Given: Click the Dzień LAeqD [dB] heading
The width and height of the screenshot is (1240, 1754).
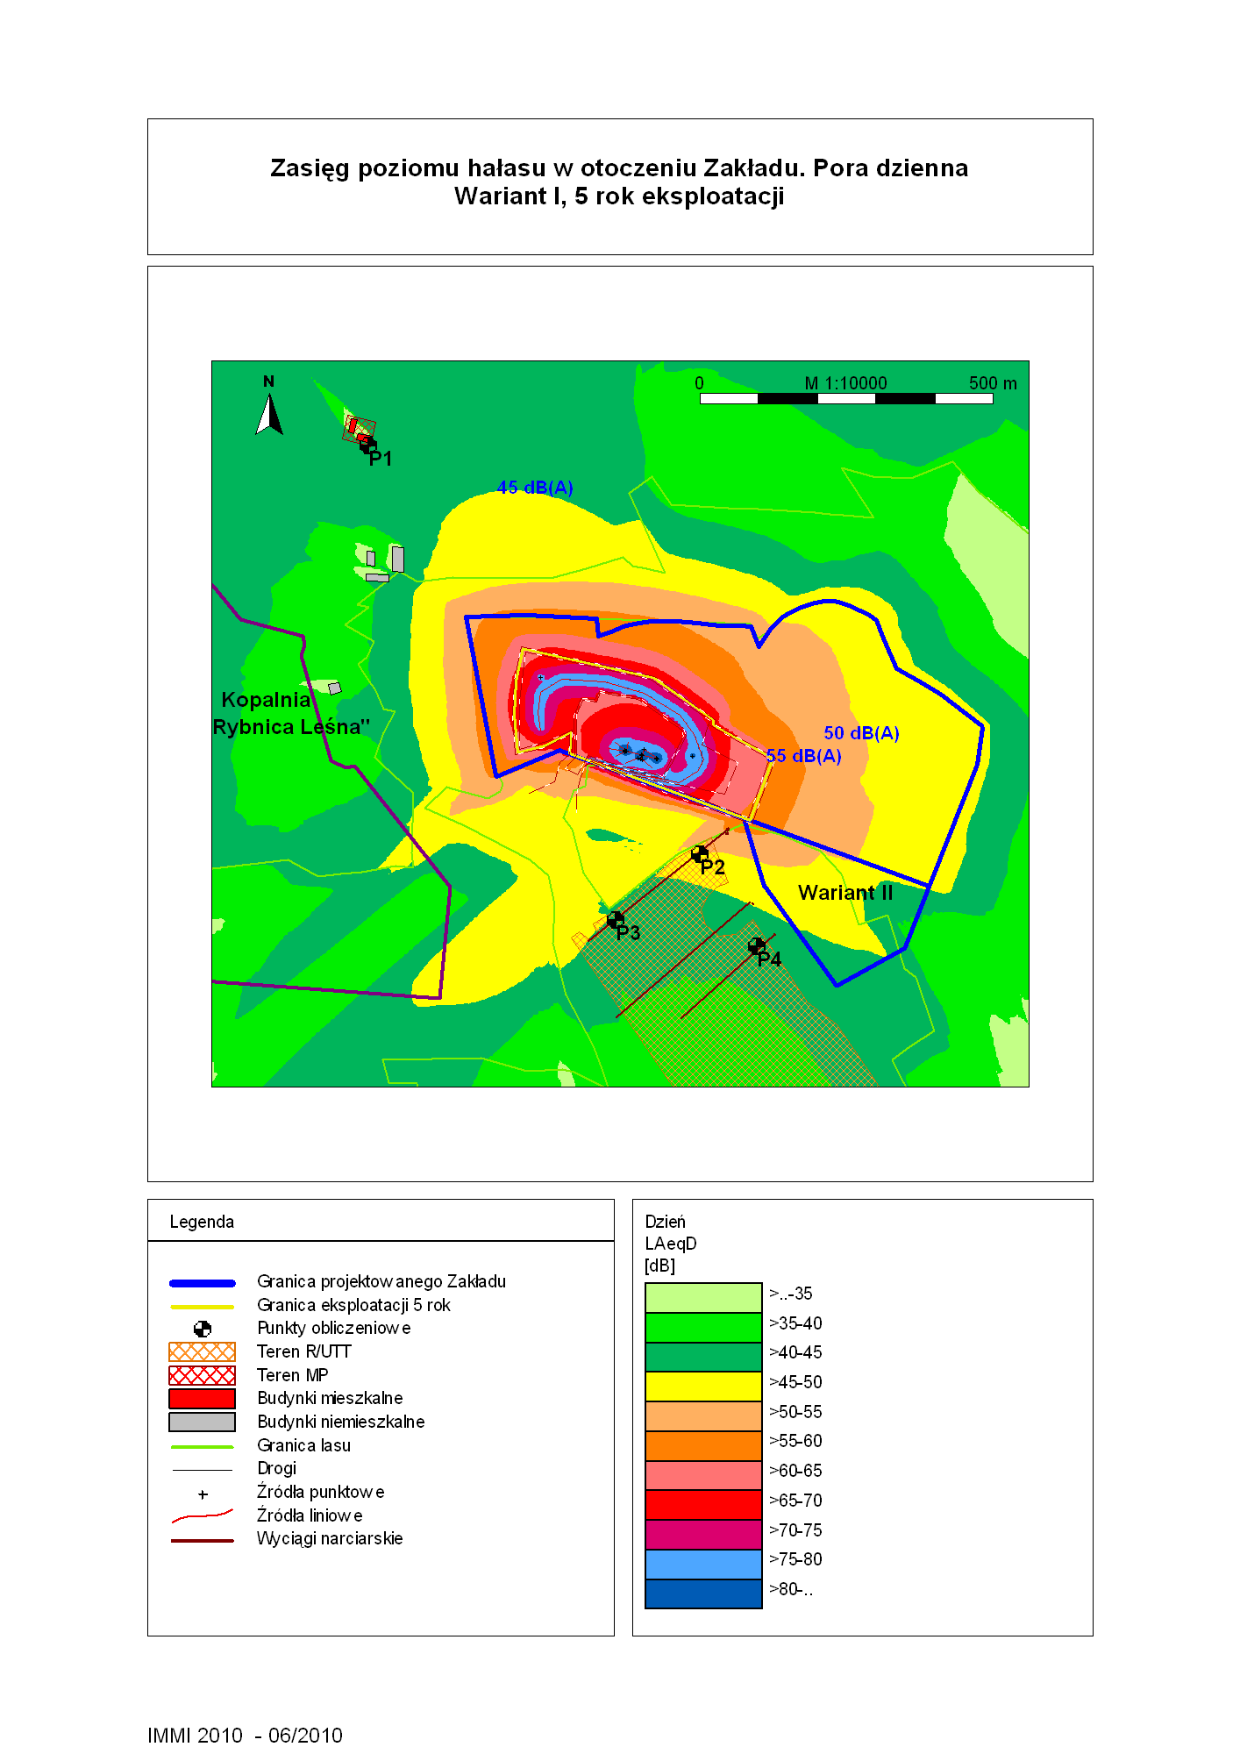Looking at the screenshot, I should [671, 1244].
